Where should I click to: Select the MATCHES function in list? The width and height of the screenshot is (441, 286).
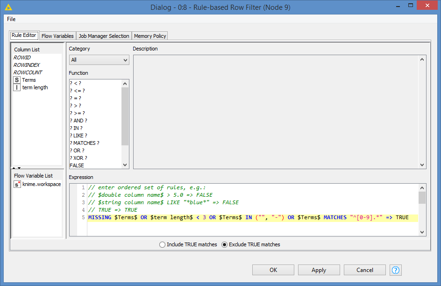coord(85,143)
